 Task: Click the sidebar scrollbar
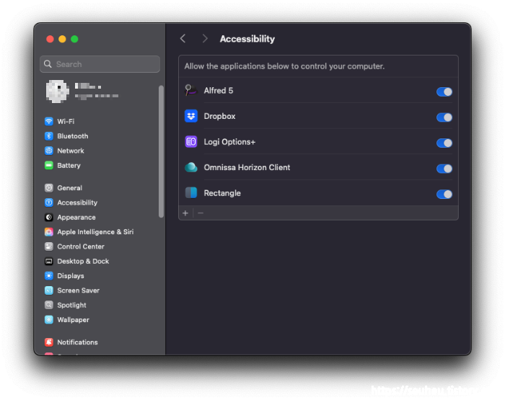tap(161, 151)
